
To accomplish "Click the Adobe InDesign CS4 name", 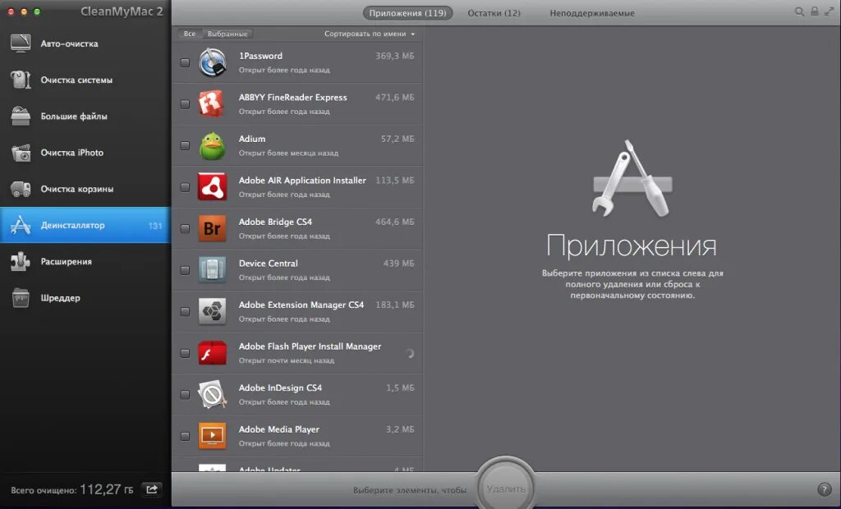I will click(x=281, y=387).
